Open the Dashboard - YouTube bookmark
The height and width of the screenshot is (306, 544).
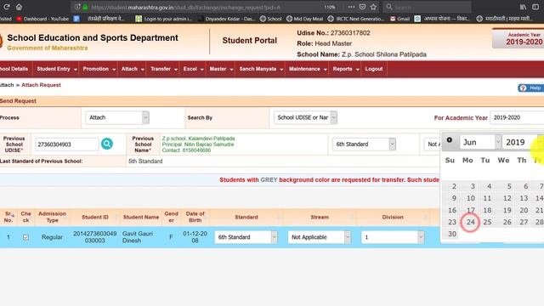42,19
